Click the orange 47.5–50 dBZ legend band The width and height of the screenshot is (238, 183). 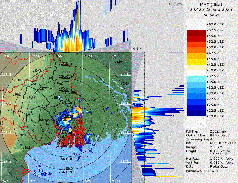197,50
